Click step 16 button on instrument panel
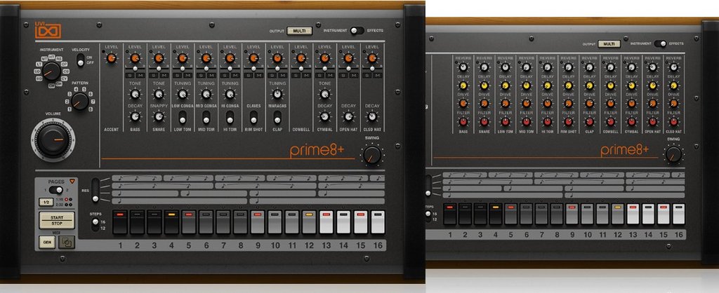The height and width of the screenshot is (293, 719). point(378,222)
